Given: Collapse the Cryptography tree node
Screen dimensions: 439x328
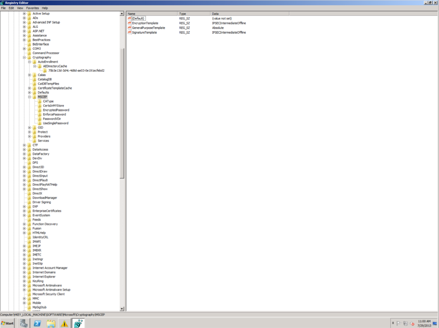Looking at the screenshot, I should point(24,57).
